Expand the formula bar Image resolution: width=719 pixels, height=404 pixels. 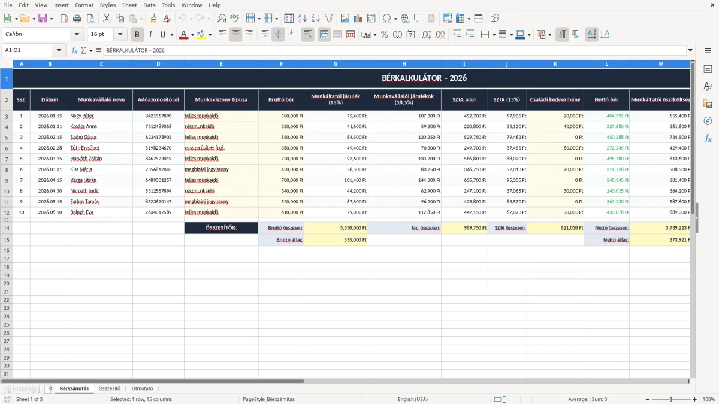click(x=691, y=50)
